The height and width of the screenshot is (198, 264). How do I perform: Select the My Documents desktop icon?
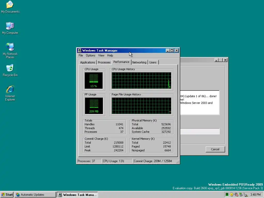(10, 7)
